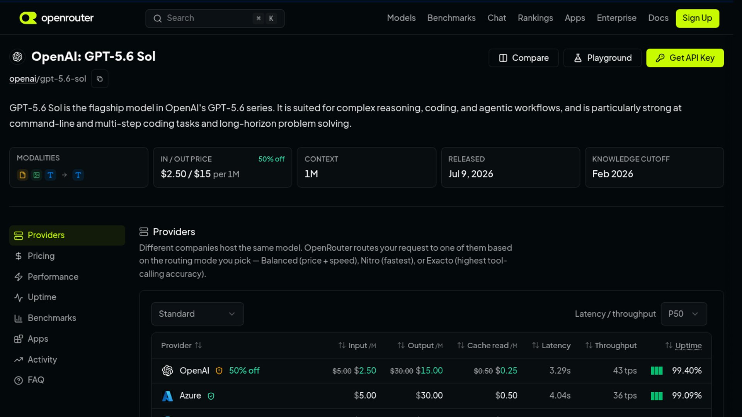Click the file modality icon
742x417 pixels.
coord(22,175)
